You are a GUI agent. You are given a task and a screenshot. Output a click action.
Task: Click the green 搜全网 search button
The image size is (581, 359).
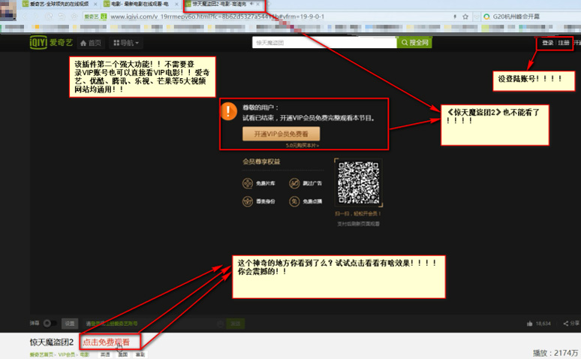pyautogui.click(x=414, y=43)
